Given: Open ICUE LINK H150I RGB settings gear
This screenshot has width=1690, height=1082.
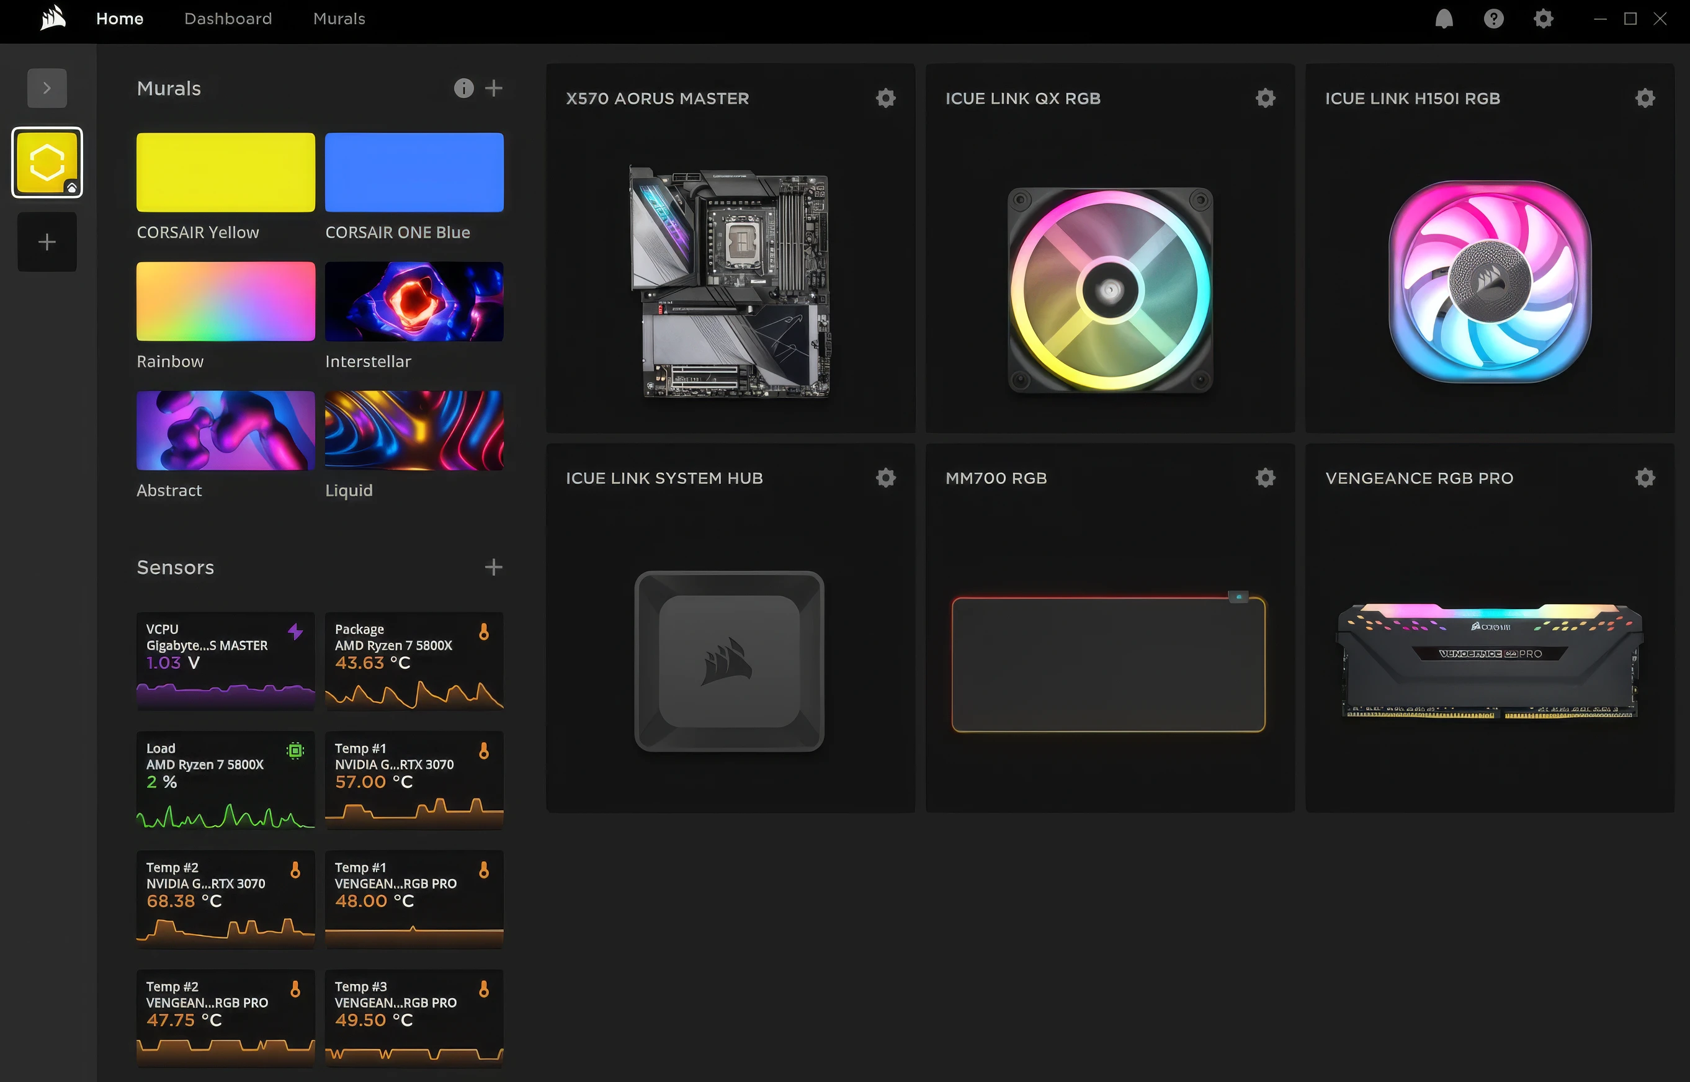Looking at the screenshot, I should click(1644, 99).
